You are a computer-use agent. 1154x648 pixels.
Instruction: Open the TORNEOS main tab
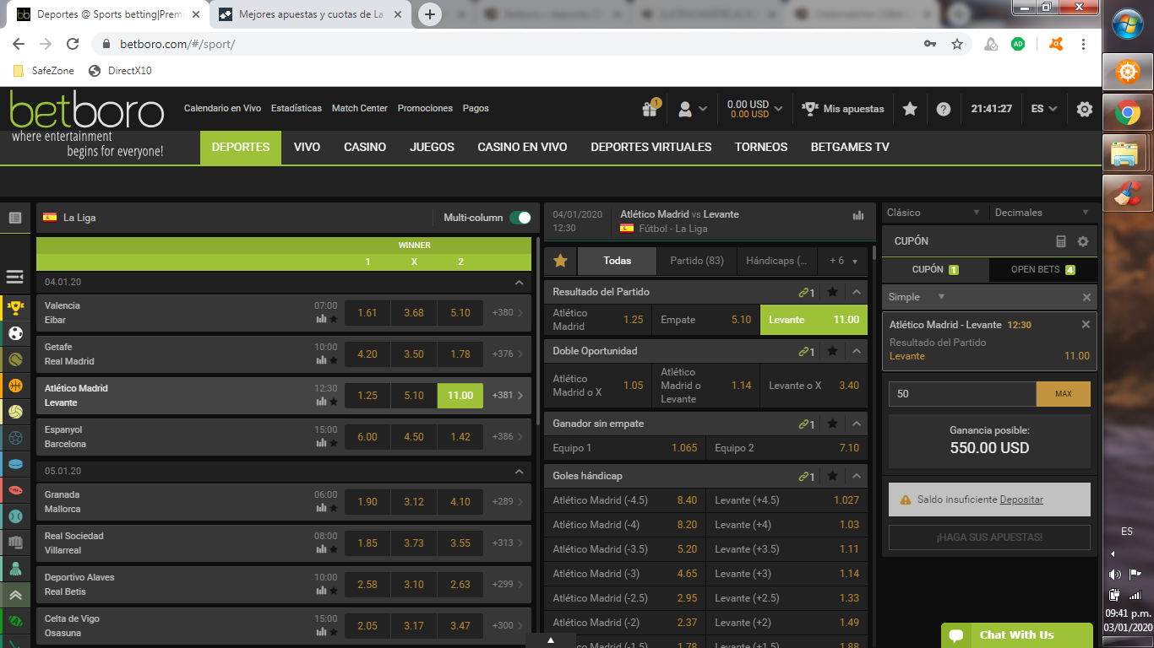(761, 147)
